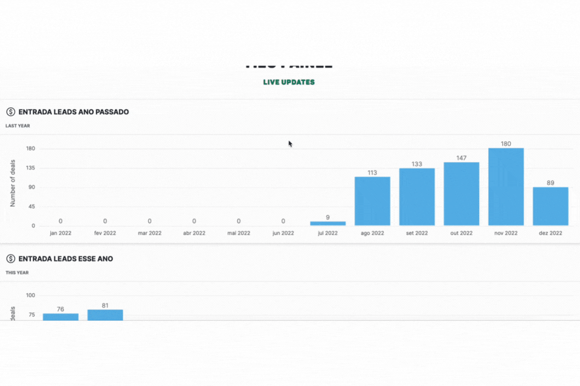The image size is (580, 386).
Task: Open the Live Updates link
Action: (289, 82)
